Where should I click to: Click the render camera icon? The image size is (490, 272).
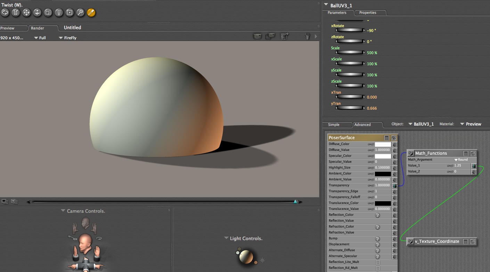point(257,36)
